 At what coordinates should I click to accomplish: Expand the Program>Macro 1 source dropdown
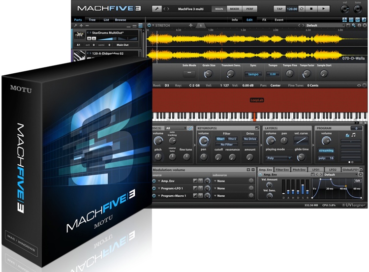coord(159,196)
